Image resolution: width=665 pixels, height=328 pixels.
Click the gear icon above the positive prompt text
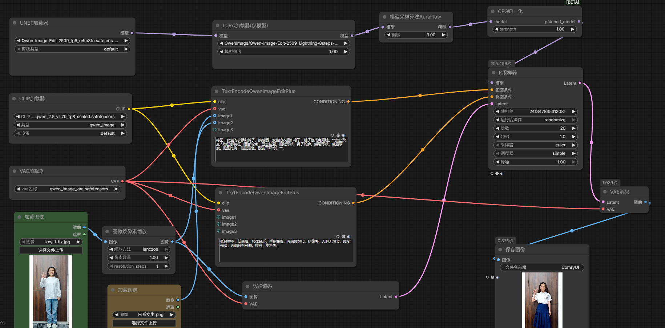coord(338,135)
